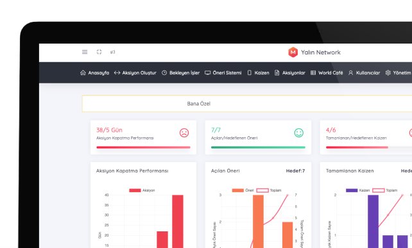Viewport: 412px width, 248px height.
Task: Open the Aksiyonlar menu item
Action: point(290,72)
